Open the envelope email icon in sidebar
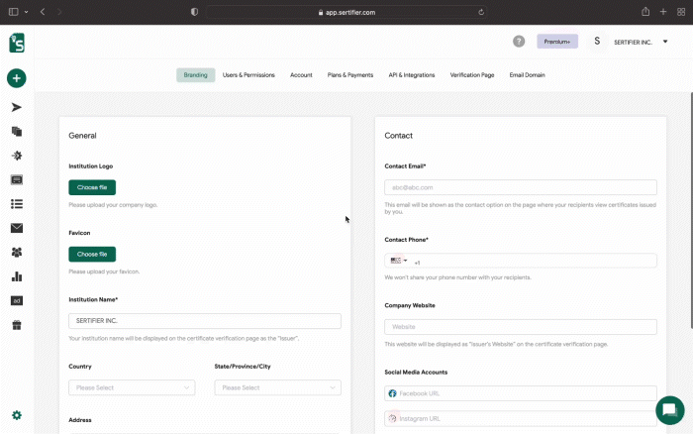 point(17,228)
